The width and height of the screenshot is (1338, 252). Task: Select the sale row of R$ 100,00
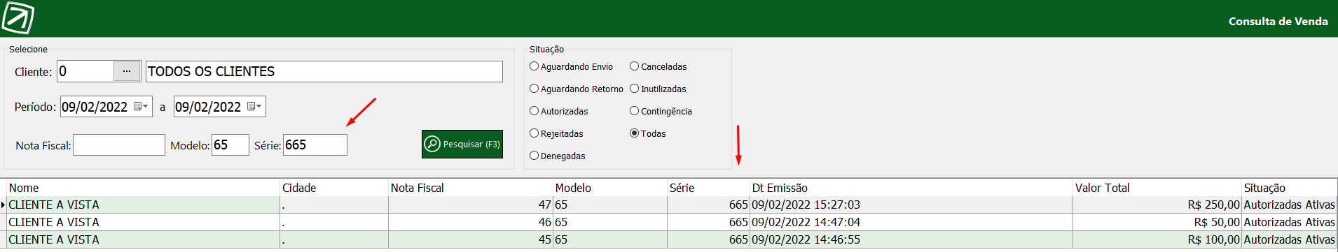[671, 239]
